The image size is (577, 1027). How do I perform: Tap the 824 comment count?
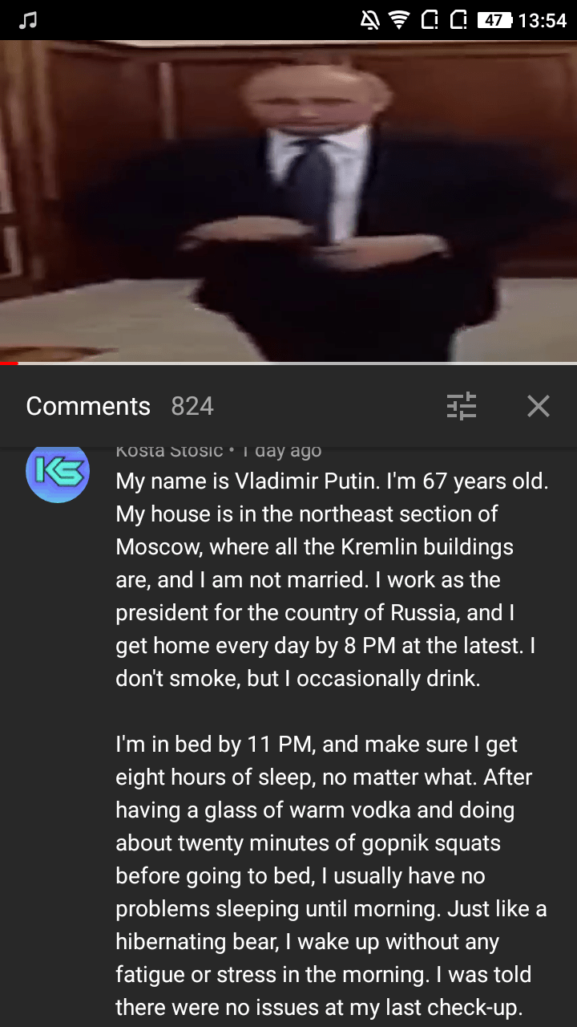pos(192,406)
